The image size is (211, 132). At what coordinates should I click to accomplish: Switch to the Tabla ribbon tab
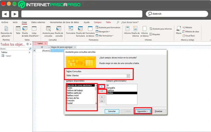[x=108, y=22]
